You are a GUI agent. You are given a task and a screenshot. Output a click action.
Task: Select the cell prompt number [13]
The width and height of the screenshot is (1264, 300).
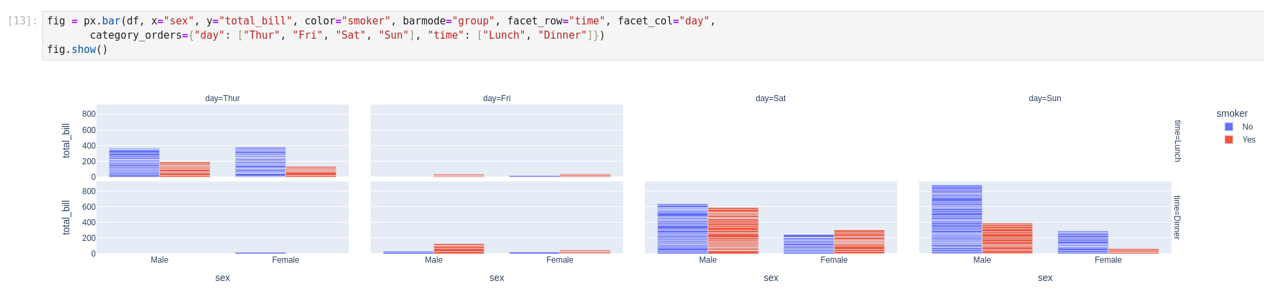click(x=22, y=21)
